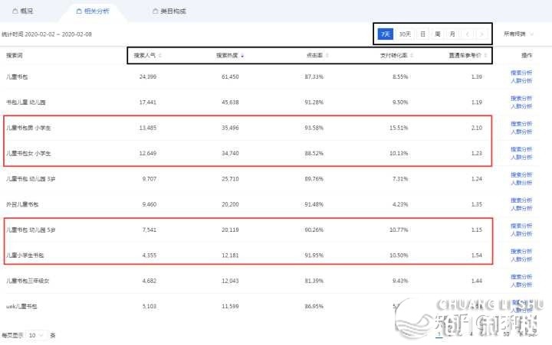Select the 周 time granularity
Viewport: 552px width, 345px height.
coord(438,34)
